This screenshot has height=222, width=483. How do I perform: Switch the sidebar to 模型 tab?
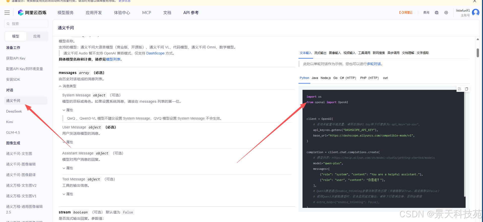(16, 36)
